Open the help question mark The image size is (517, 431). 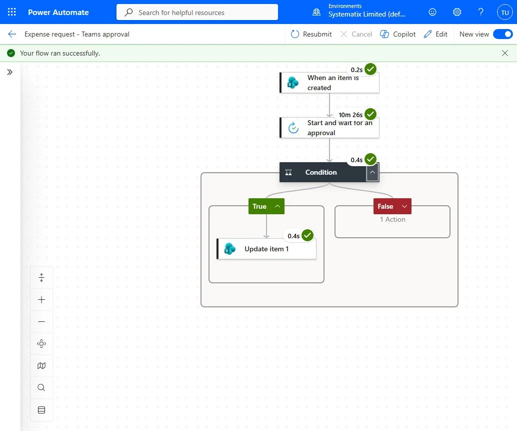click(480, 12)
